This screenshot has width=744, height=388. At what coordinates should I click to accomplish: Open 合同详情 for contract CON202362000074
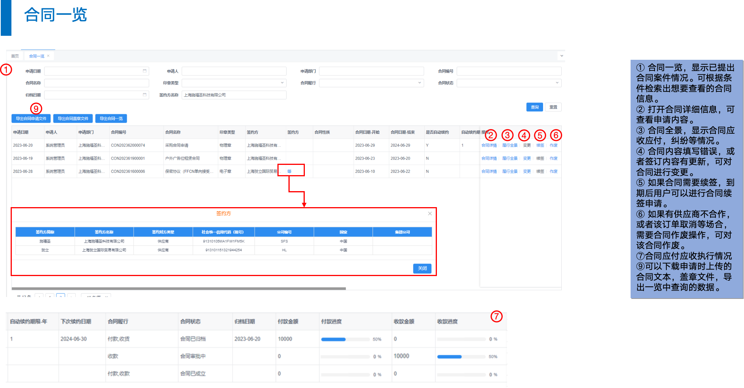pyautogui.click(x=489, y=145)
